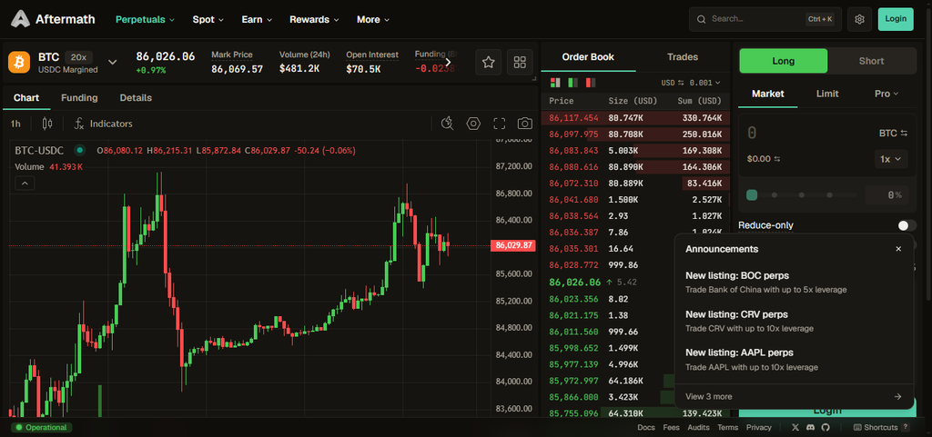Toggle the Reduce-only switch
The height and width of the screenshot is (437, 932).
pyautogui.click(x=907, y=225)
